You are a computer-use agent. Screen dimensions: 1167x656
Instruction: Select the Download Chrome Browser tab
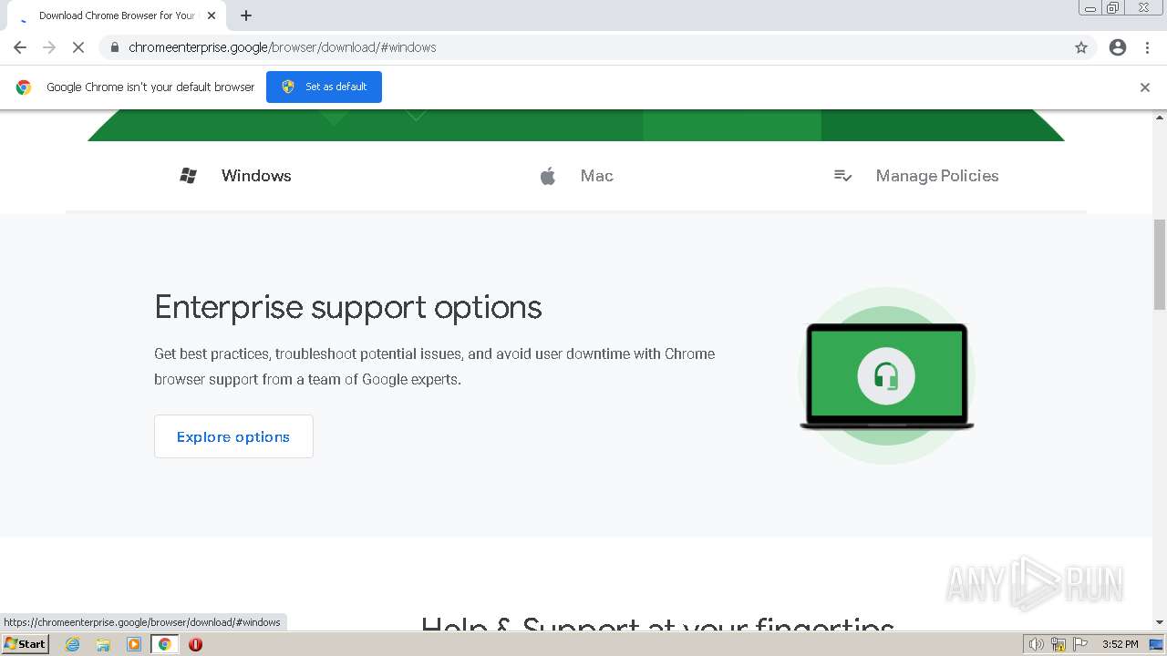(x=116, y=15)
